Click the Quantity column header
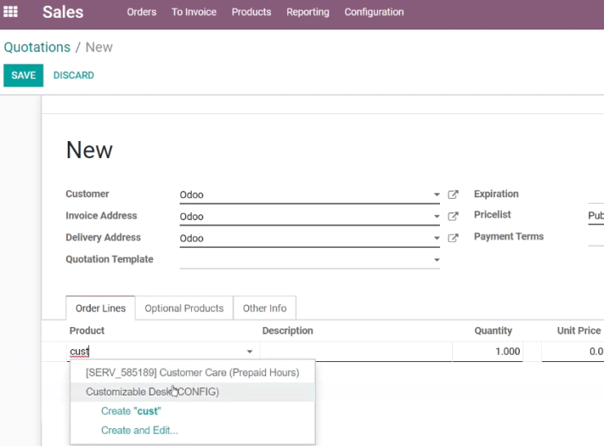The image size is (604, 446). 493,330
